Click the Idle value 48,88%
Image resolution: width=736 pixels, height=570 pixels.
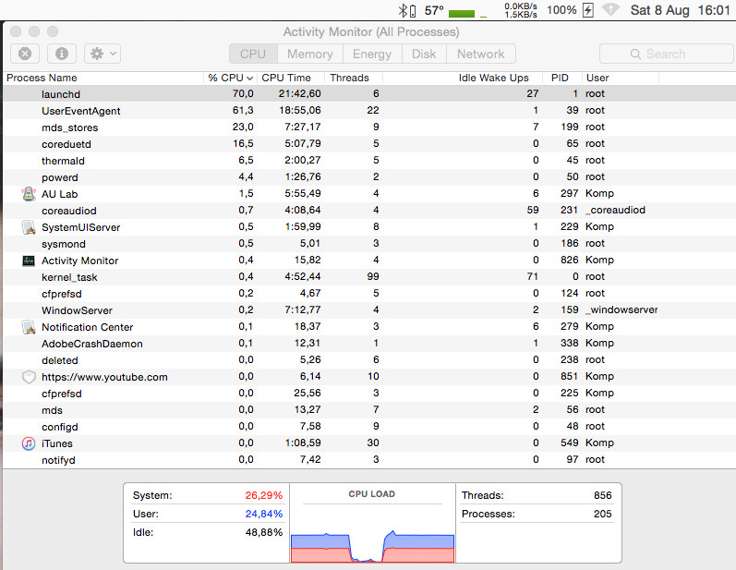coord(264,532)
